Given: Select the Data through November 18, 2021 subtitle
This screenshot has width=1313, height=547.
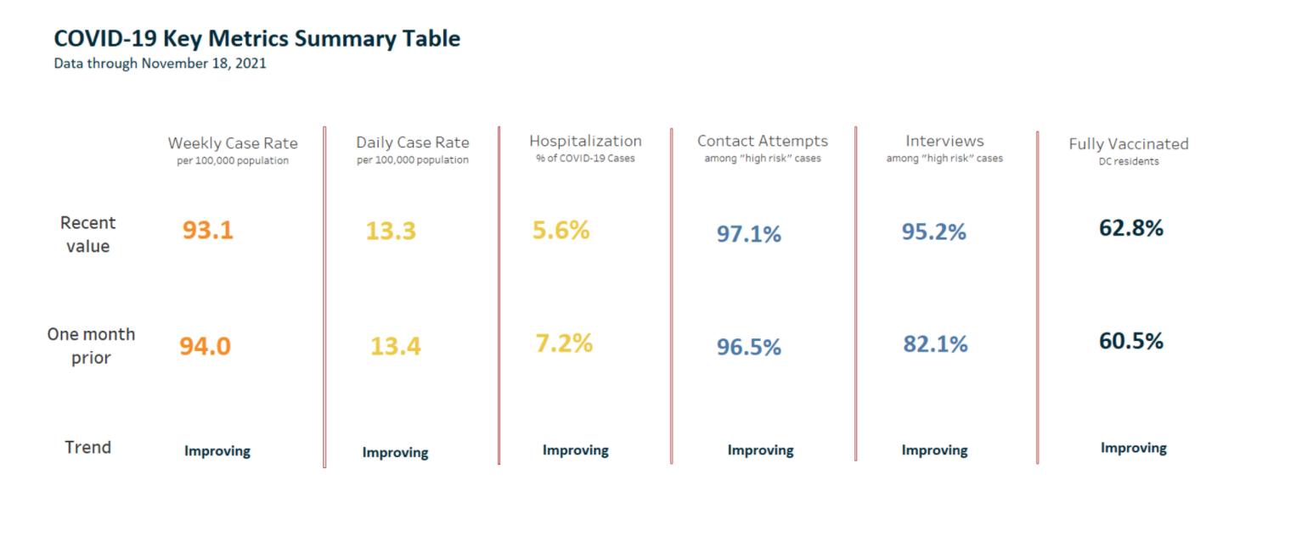Looking at the screenshot, I should point(160,64).
